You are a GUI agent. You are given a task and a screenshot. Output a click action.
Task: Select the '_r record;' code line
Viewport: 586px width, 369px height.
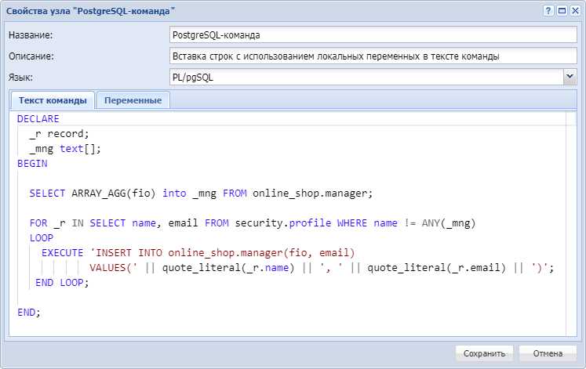pos(59,134)
